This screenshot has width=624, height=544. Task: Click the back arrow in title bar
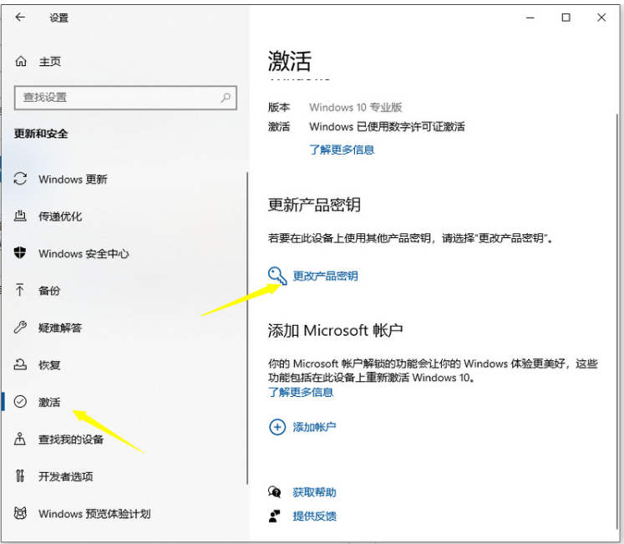pyautogui.click(x=20, y=18)
